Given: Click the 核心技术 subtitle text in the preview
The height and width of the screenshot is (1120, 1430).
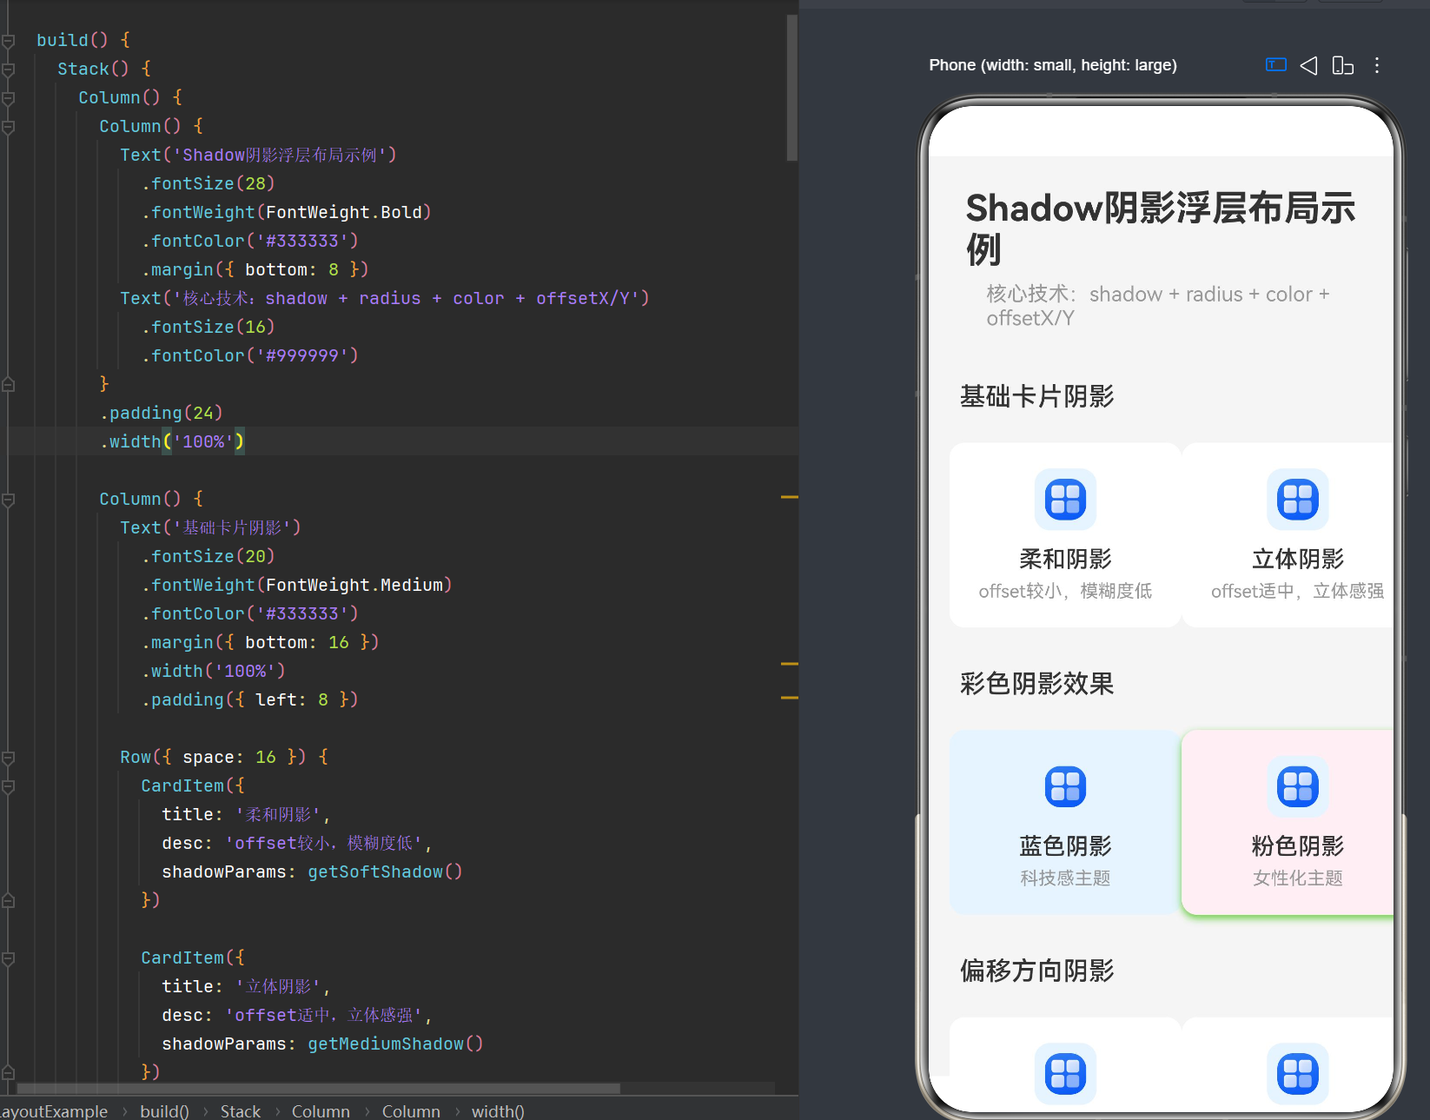Looking at the screenshot, I should click(1158, 306).
